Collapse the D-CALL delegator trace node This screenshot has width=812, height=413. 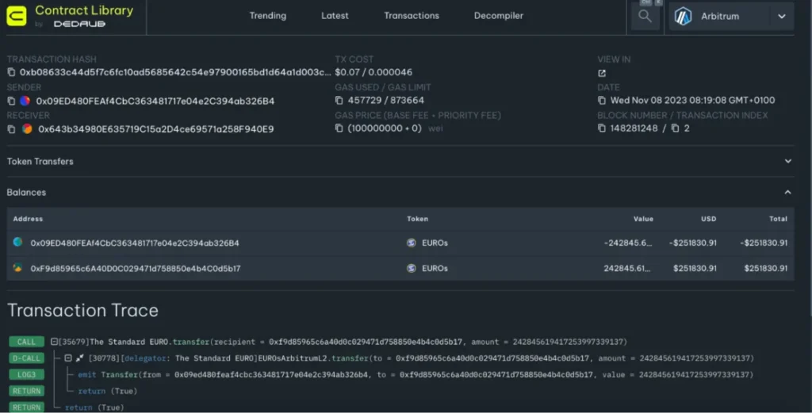pyautogui.click(x=68, y=358)
